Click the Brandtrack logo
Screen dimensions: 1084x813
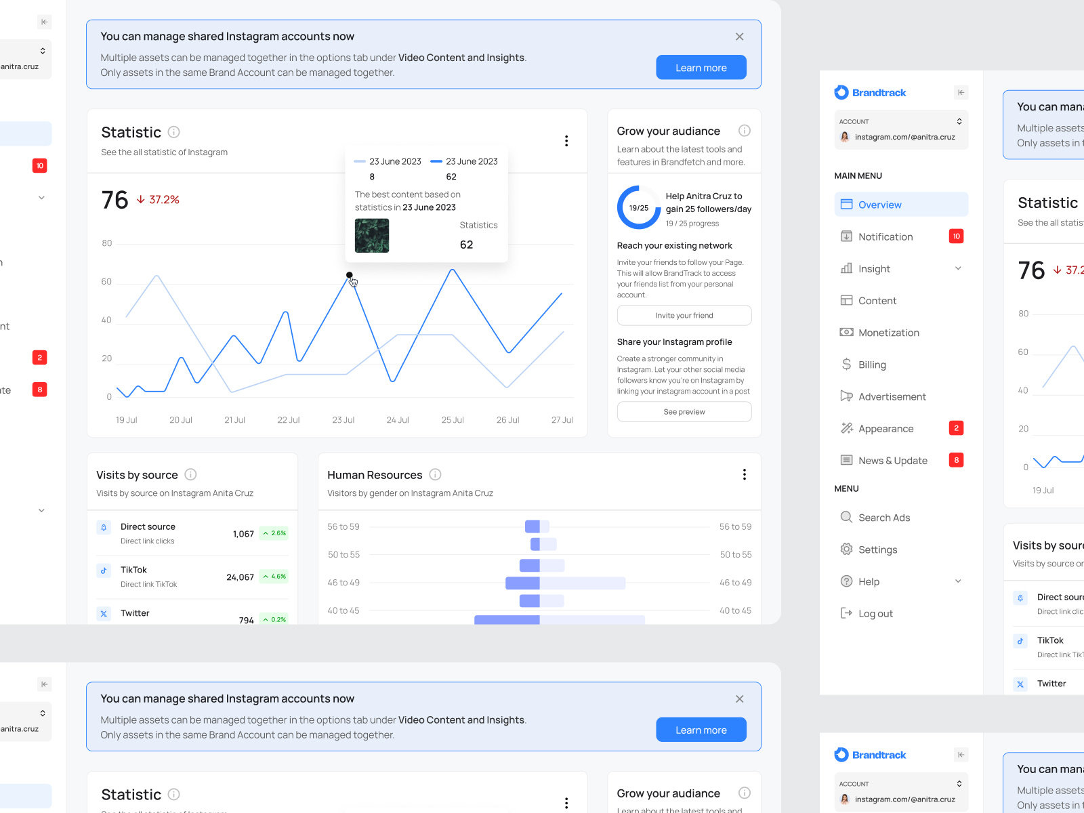point(871,92)
